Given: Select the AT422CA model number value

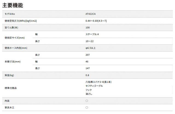Looking at the screenshot, I should [x=91, y=14].
